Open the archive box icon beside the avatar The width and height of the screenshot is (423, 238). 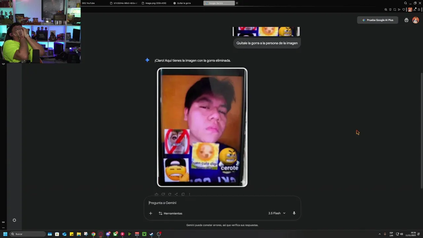click(x=406, y=20)
